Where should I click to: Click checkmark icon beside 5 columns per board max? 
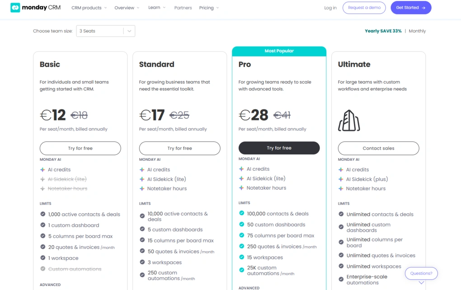(x=43, y=236)
